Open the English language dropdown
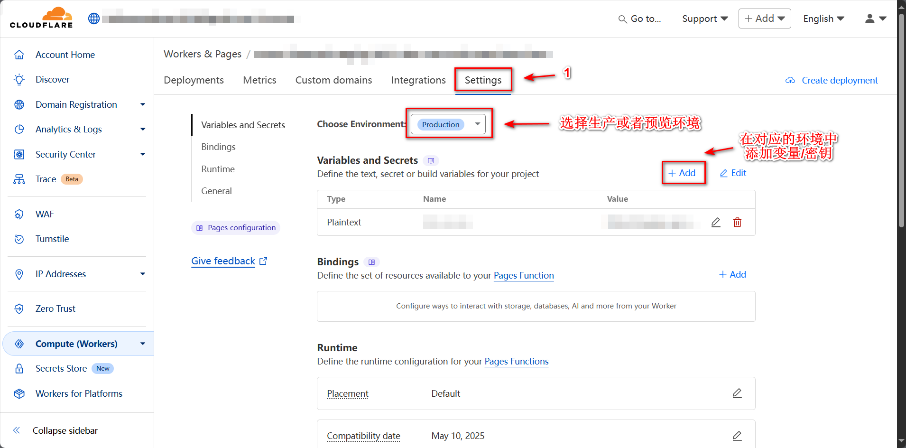The width and height of the screenshot is (906, 448). 823,19
